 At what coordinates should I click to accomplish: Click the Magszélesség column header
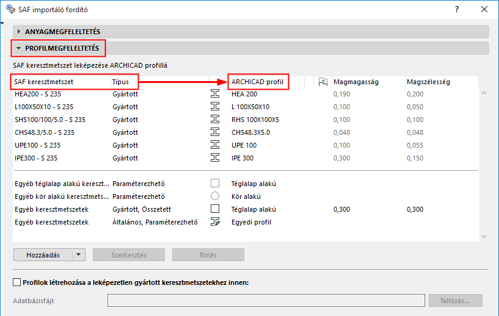point(428,82)
